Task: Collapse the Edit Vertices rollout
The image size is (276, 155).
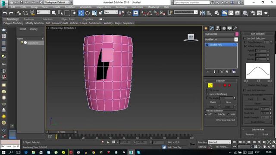Action: [x=258, y=130]
